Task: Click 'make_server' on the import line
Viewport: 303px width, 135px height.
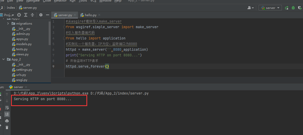Action: pos(147,27)
